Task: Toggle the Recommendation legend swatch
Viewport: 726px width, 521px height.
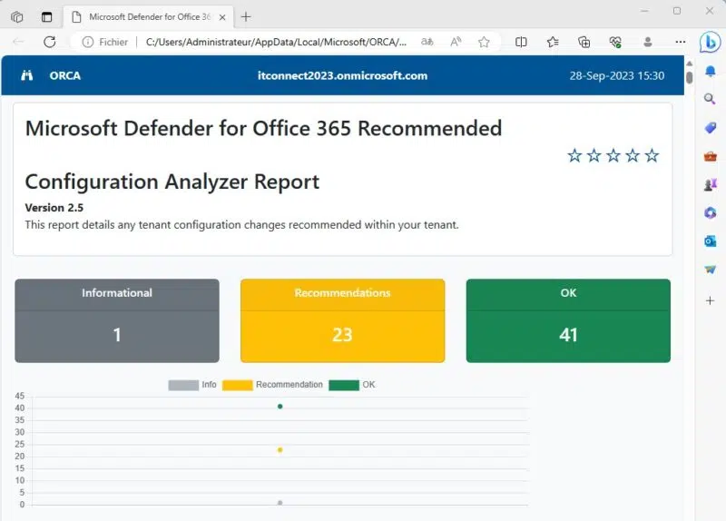Action: pos(238,386)
